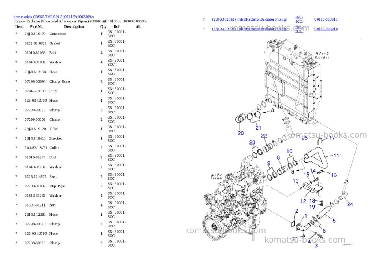Viewport: 375px width, 266px height.
Task: Select part 07042-70108 Plug
Action: point(35,91)
